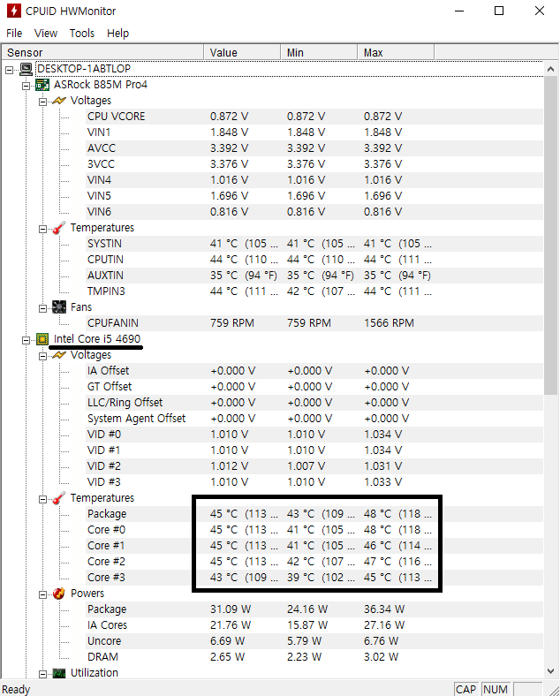Image resolution: width=560 pixels, height=696 pixels.
Task: Select the AUXTIN temperature row
Action: [315, 276]
